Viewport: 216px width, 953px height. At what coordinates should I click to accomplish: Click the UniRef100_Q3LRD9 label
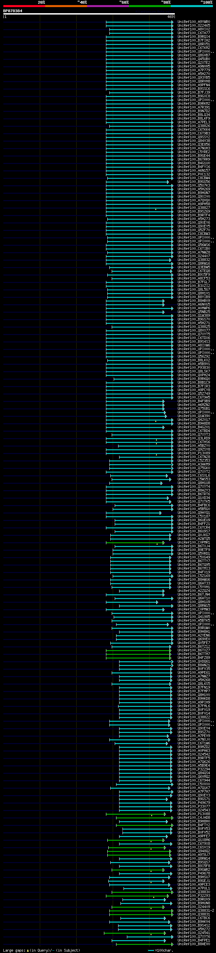tap(194, 438)
